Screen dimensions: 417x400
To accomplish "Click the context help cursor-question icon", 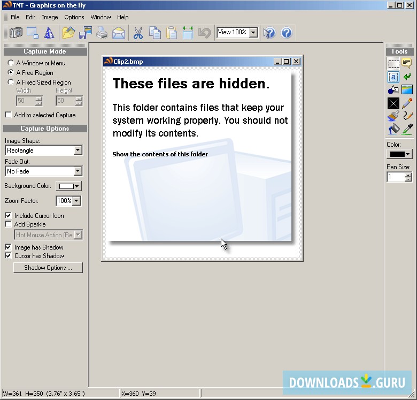I will (x=269, y=33).
